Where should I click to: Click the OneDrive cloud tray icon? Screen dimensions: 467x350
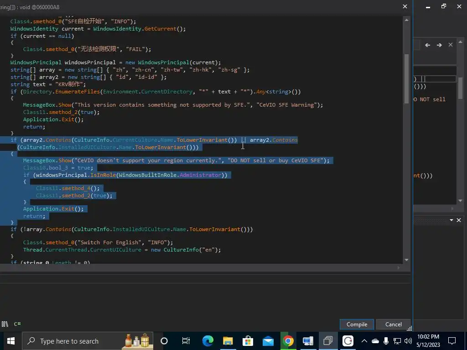tap(375, 341)
